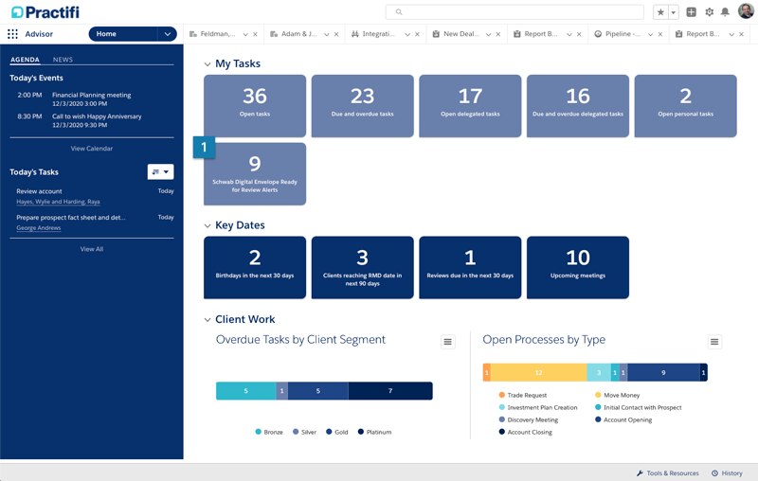
Task: Open the setup gear icon
Action: (709, 12)
